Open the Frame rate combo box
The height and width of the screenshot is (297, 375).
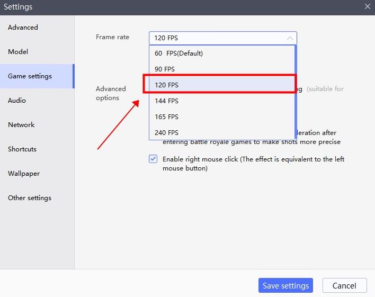point(222,38)
